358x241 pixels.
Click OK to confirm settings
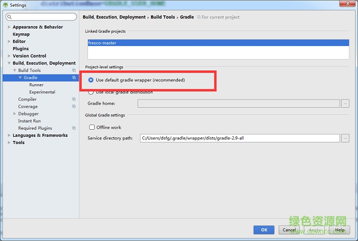point(264,230)
